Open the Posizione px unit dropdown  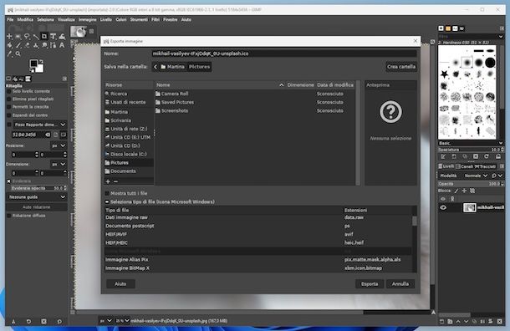click(x=59, y=145)
